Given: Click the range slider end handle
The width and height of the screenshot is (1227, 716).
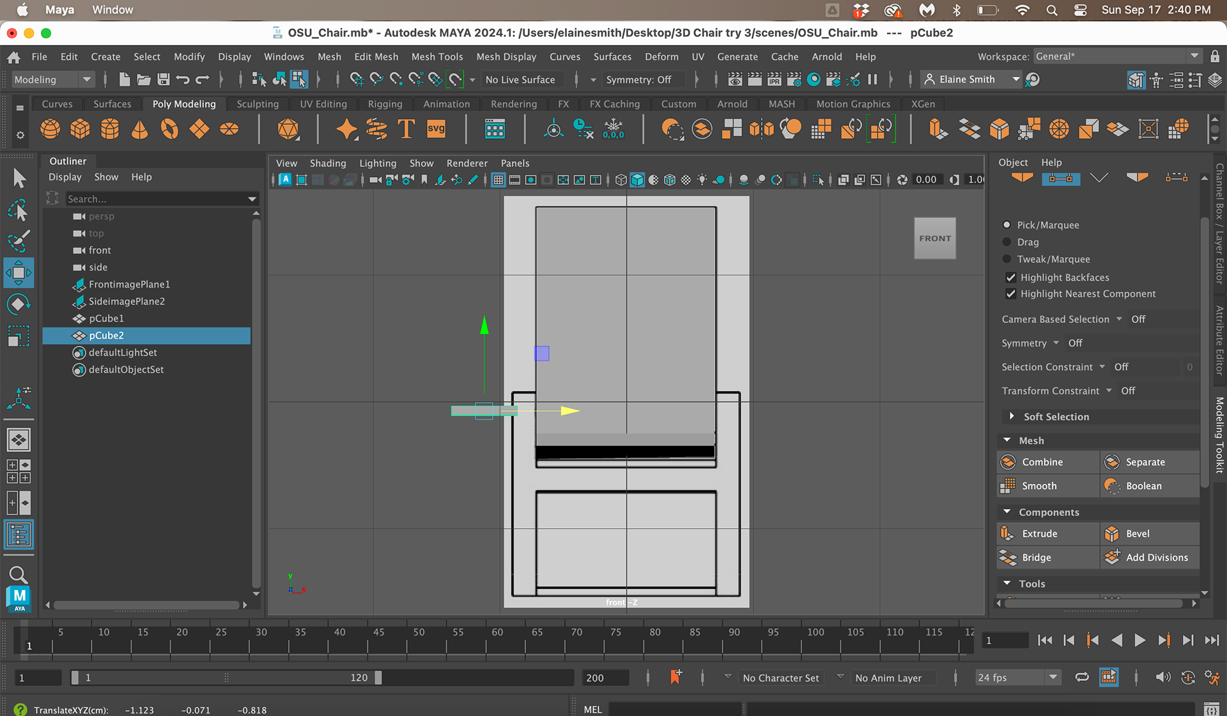Looking at the screenshot, I should click(378, 678).
